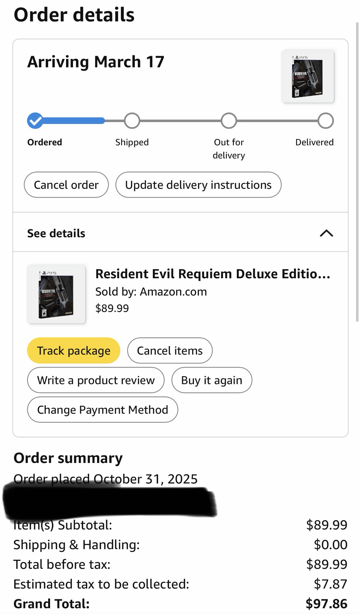This screenshot has width=361, height=614.
Task: Choose Change Payment Method
Action: (103, 410)
